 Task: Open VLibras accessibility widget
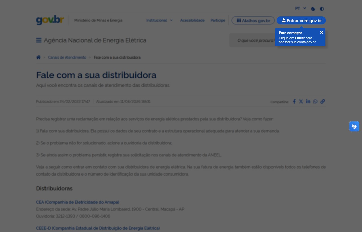coord(354,126)
